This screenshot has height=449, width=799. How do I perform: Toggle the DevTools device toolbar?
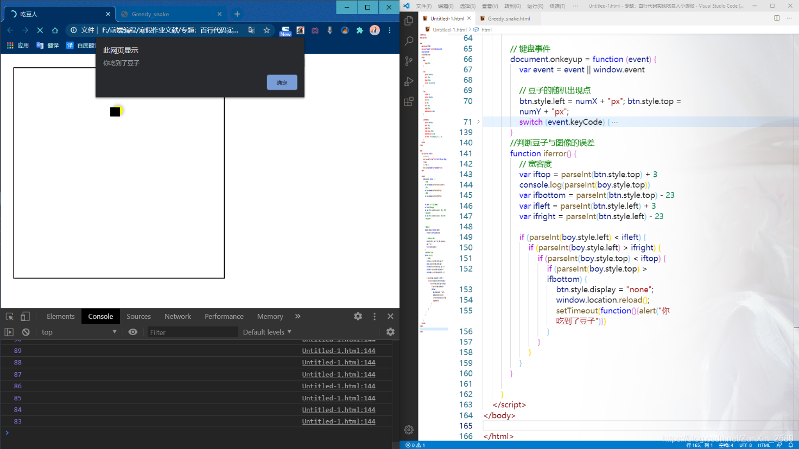point(25,316)
